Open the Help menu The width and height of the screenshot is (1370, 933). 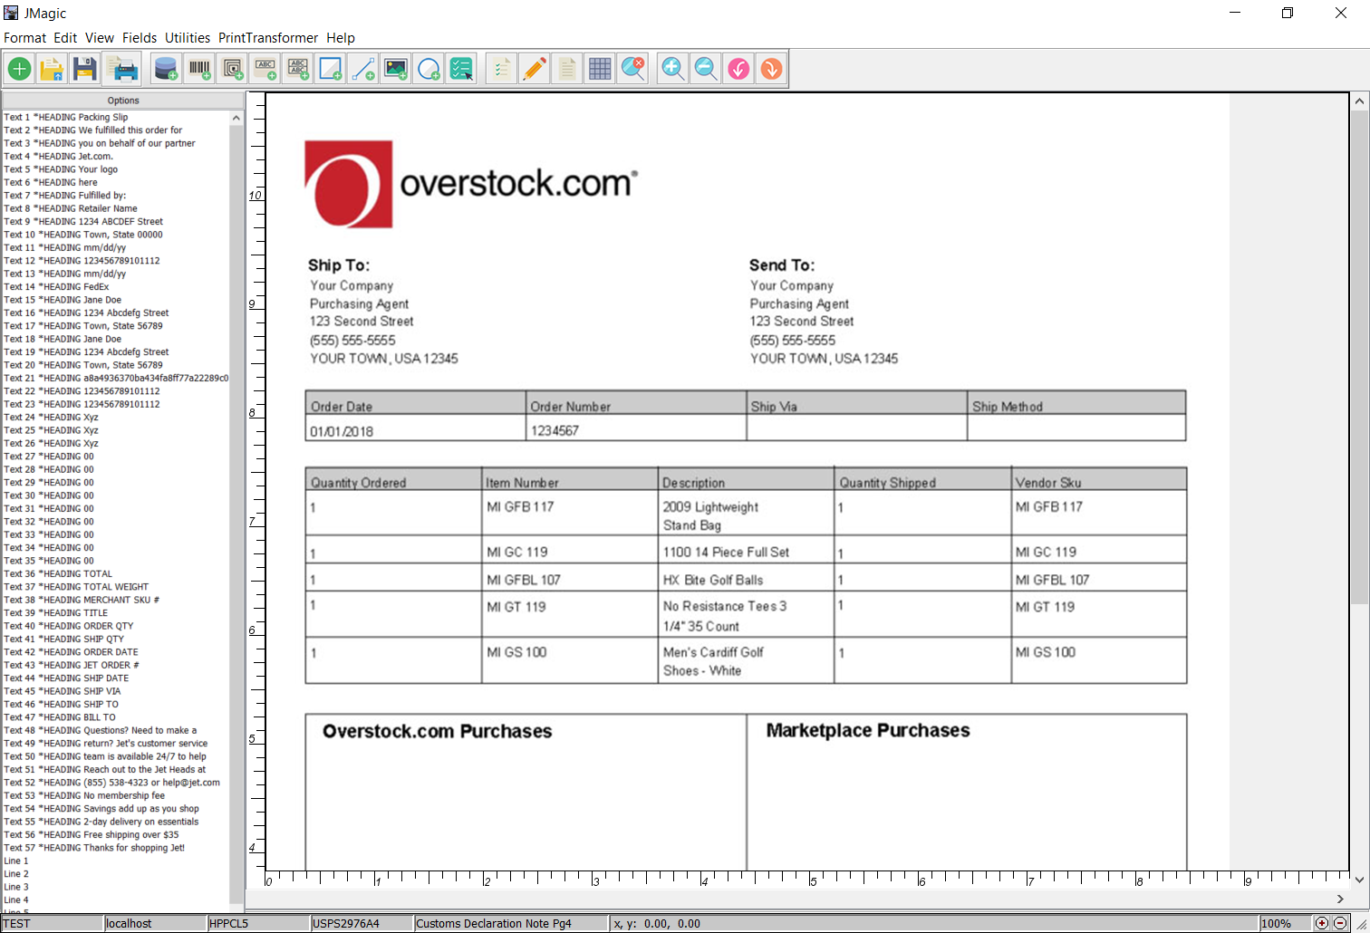coord(341,38)
